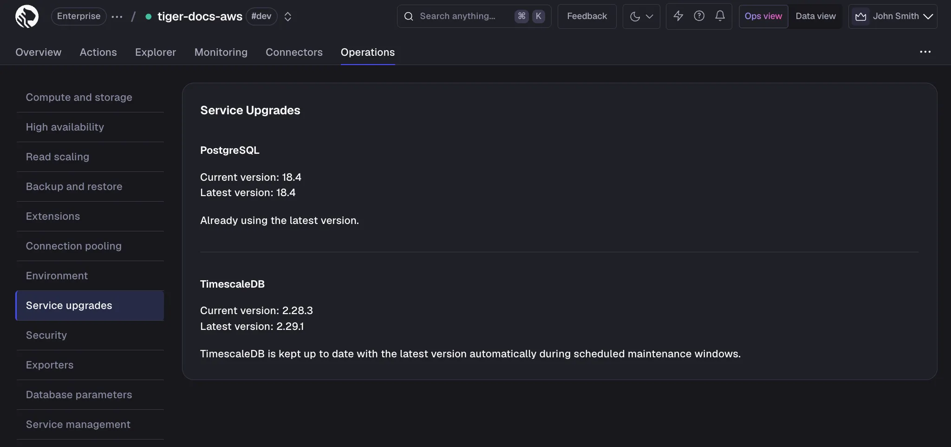Open the service switcher chevrons
Screen dimensions: 951x447
288,17
